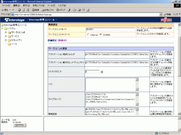Select サービス in the navigation tree
181x135 pixels.
click(15, 36)
